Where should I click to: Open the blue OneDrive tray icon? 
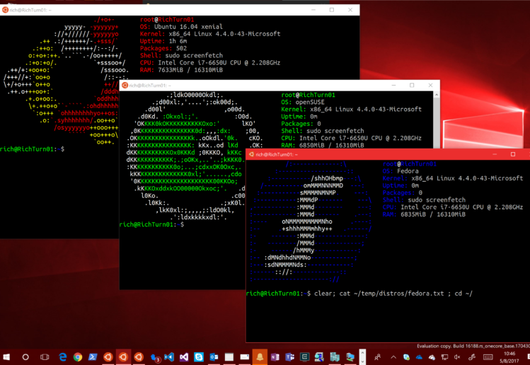[419, 357]
